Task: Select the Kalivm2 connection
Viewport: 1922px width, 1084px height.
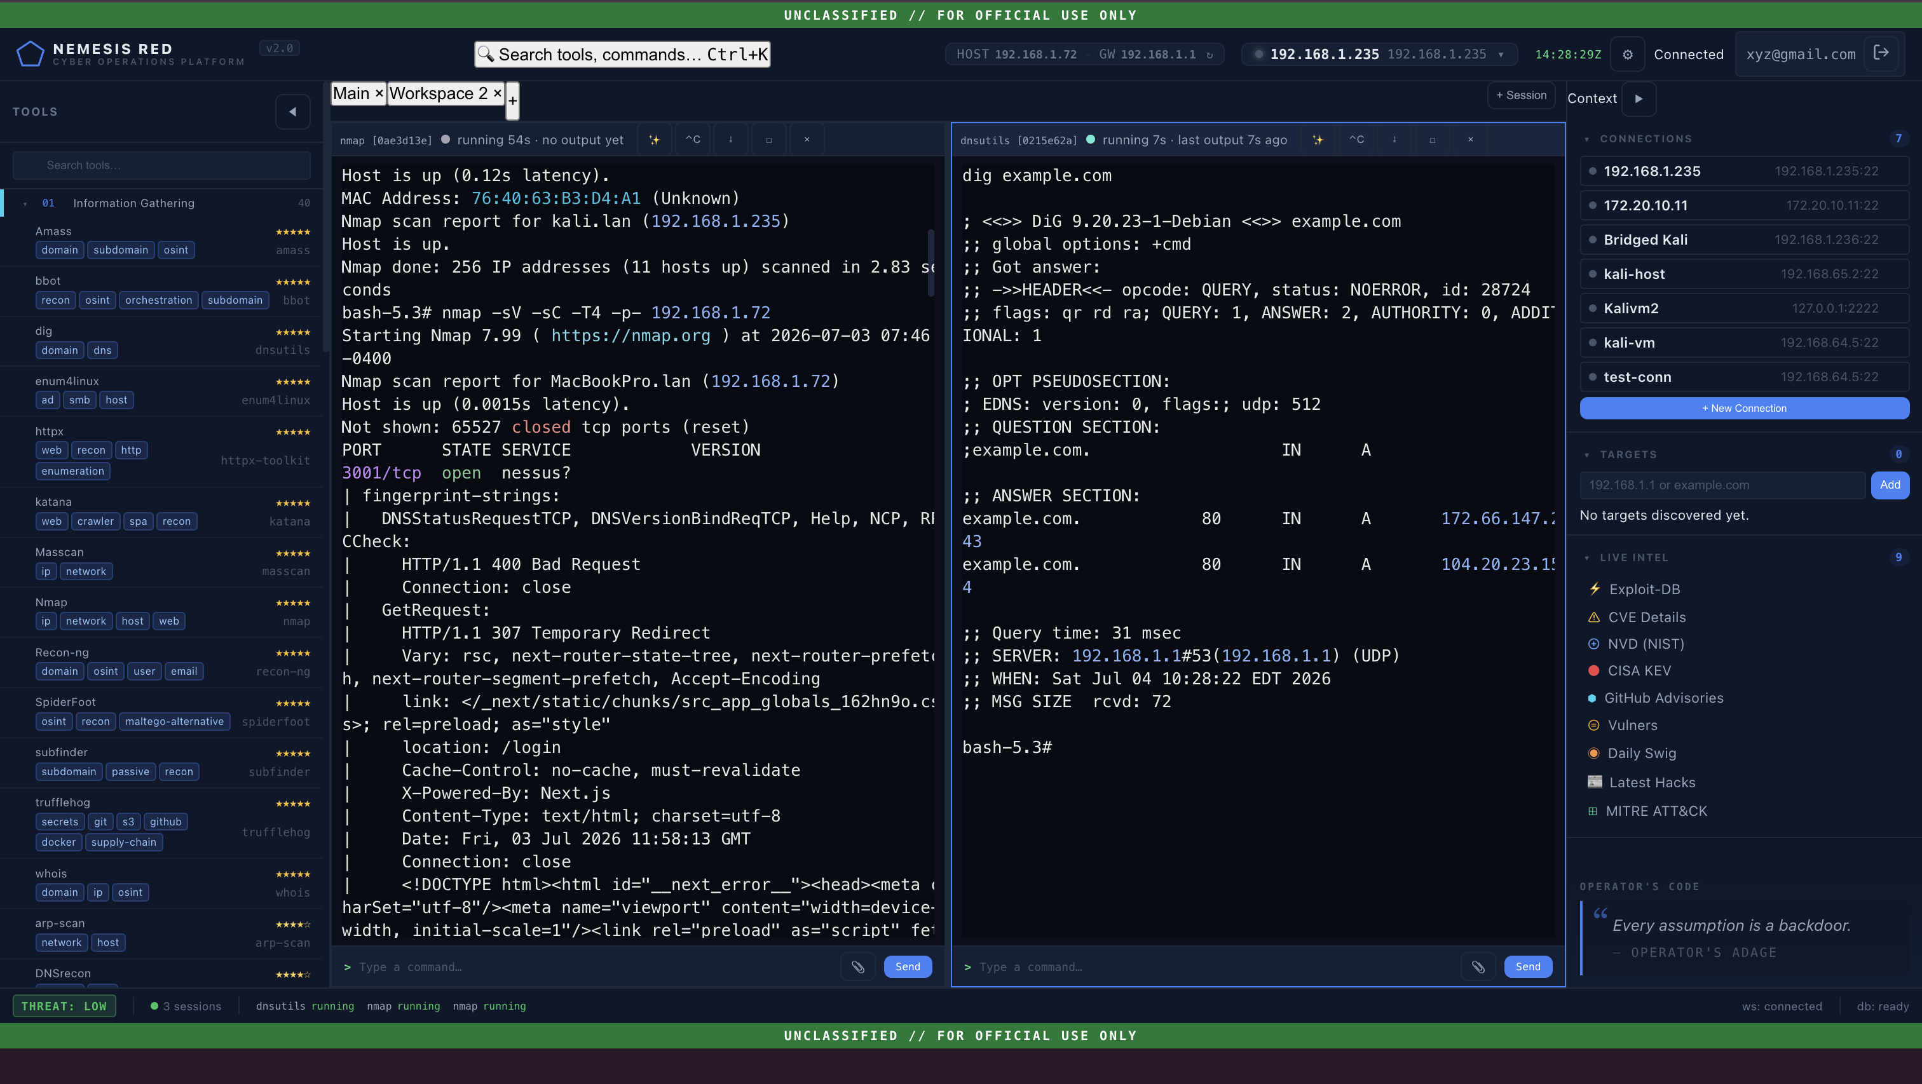Action: pyautogui.click(x=1745, y=308)
